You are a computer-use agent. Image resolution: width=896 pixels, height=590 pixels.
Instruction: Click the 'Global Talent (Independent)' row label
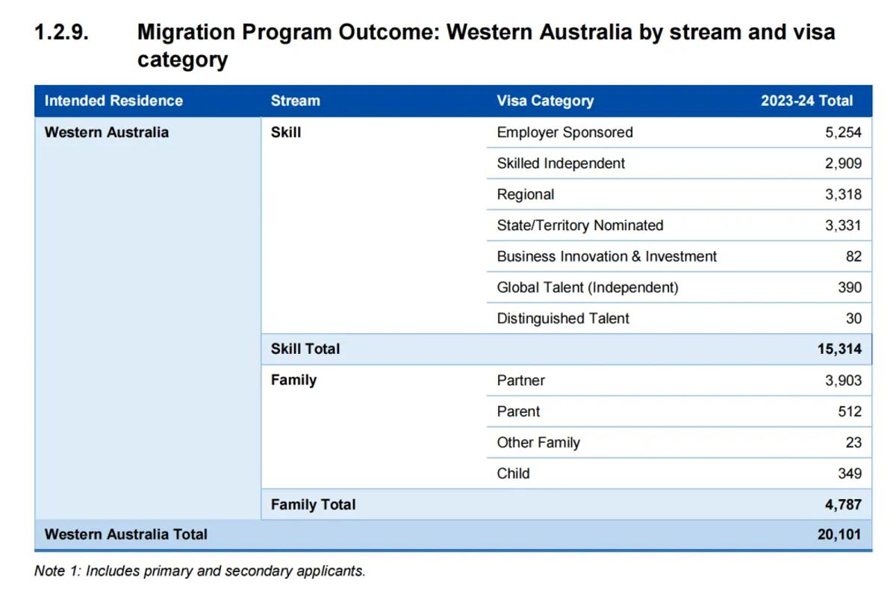[588, 288]
